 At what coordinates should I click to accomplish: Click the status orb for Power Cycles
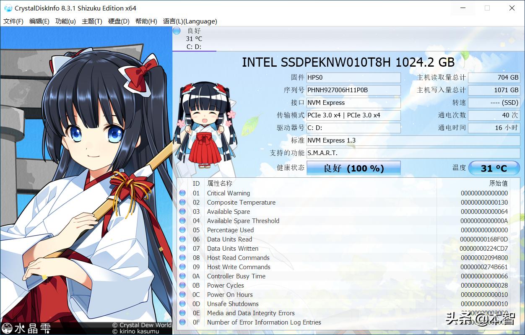coord(182,286)
